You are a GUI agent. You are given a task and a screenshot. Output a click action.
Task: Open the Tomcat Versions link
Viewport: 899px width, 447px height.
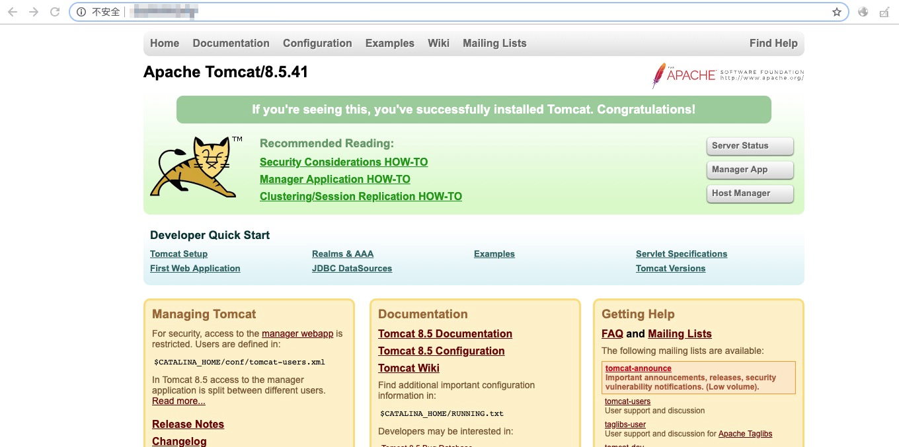[670, 269]
